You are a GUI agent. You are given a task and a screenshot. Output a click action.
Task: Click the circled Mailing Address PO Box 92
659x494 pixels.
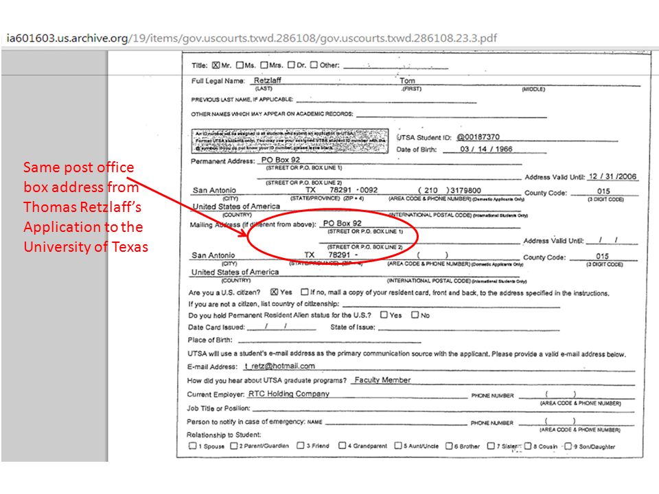pos(342,224)
